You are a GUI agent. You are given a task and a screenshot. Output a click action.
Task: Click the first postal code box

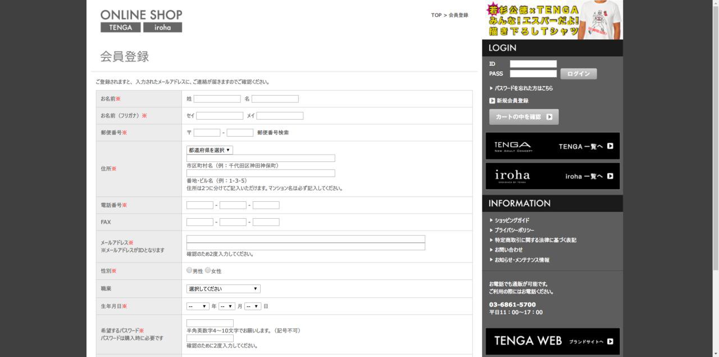207,133
